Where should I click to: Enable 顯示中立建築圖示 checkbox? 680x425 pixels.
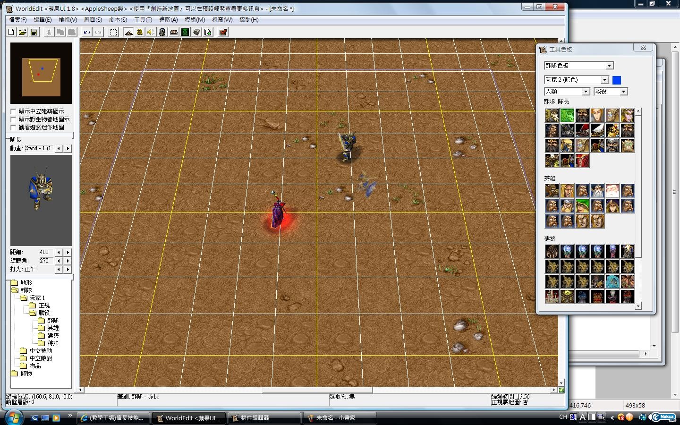coord(13,111)
